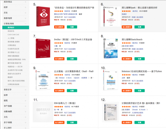
Task: Click 收藏 button for 深入理解Spark
Action: pyautogui.click(x=139, y=27)
